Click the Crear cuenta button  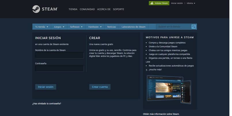click(100, 87)
